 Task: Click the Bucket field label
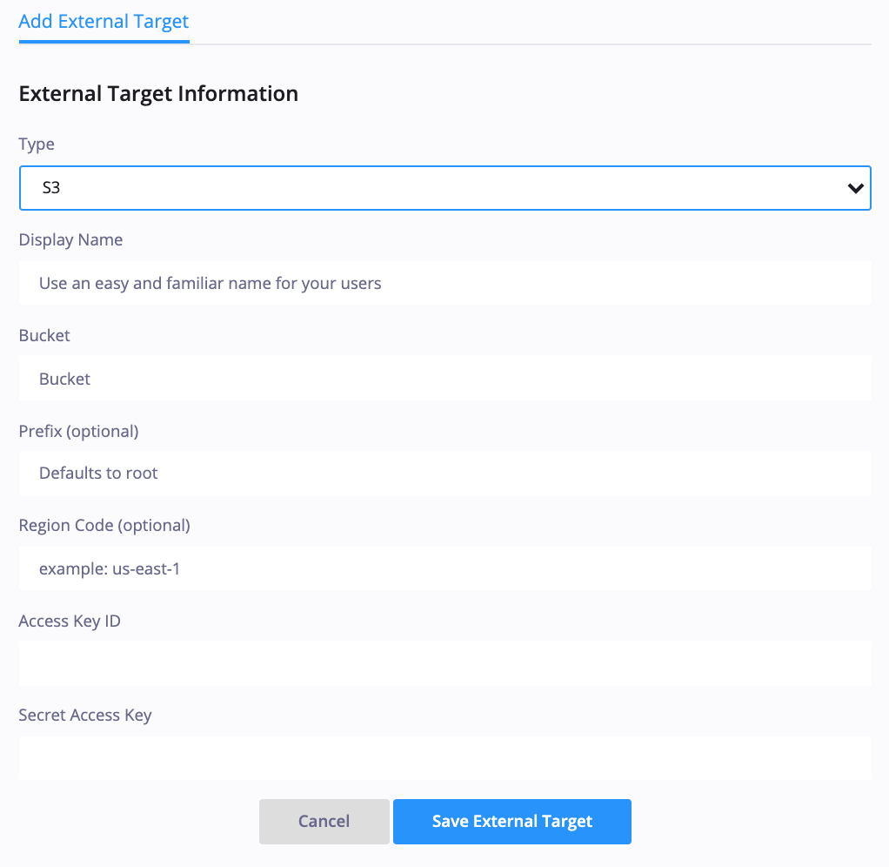pos(44,335)
